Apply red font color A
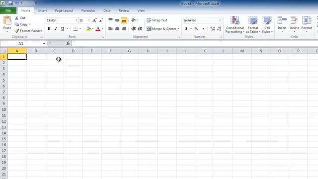The height and width of the screenshot is (179, 318). pyautogui.click(x=98, y=29)
